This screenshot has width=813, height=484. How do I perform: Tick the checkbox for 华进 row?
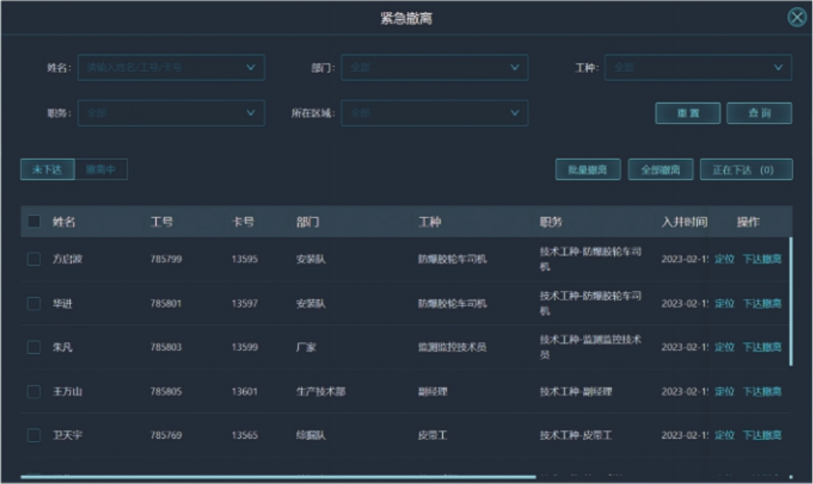pos(34,304)
